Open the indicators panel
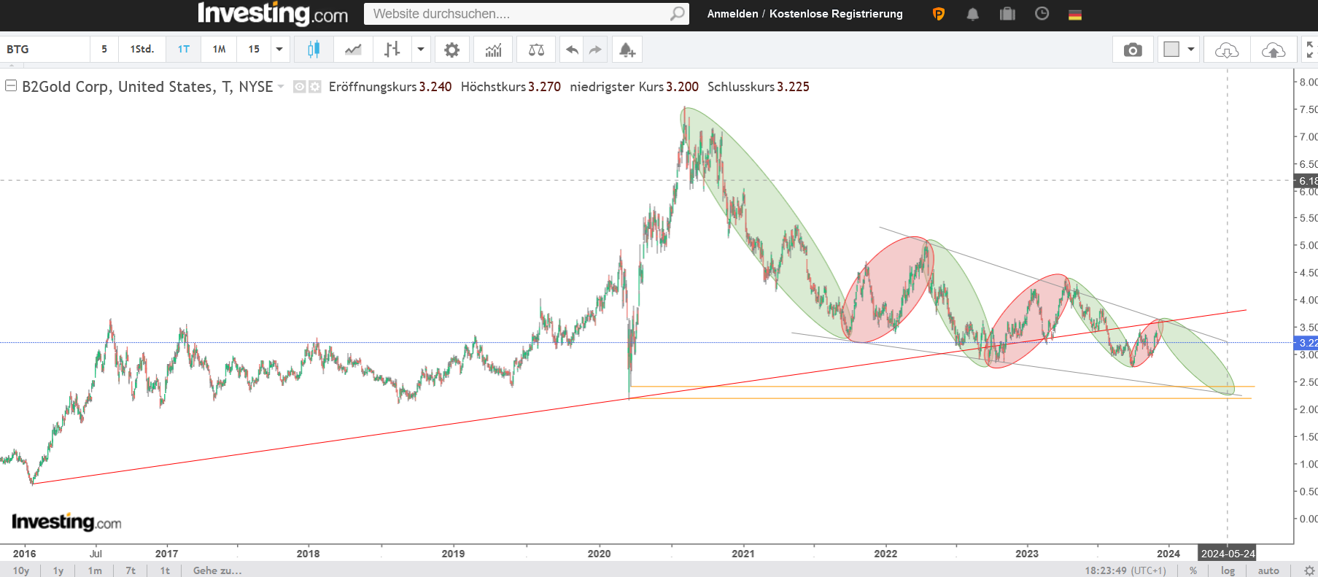 (x=494, y=50)
